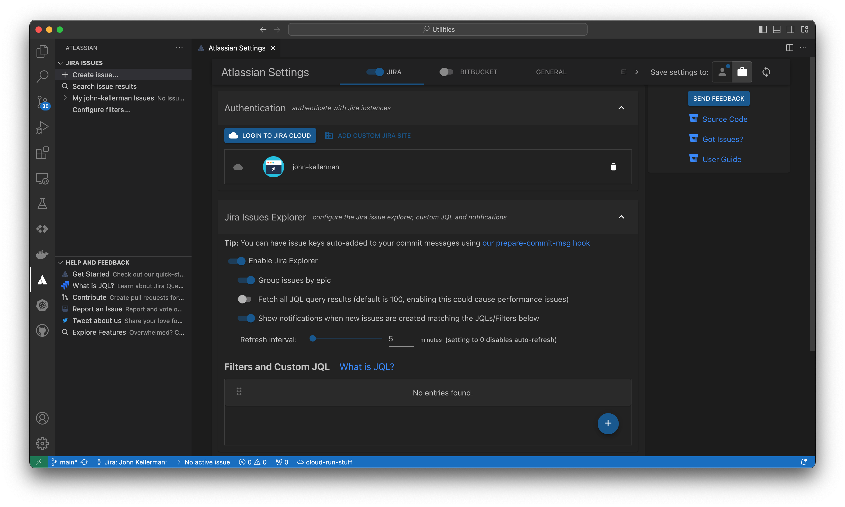Collapse the Jira Issues Explorer section
845x507 pixels.
(621, 217)
